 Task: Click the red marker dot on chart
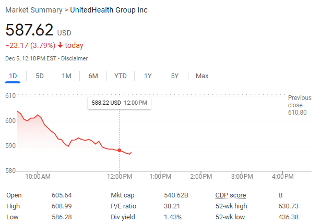[x=120, y=151]
